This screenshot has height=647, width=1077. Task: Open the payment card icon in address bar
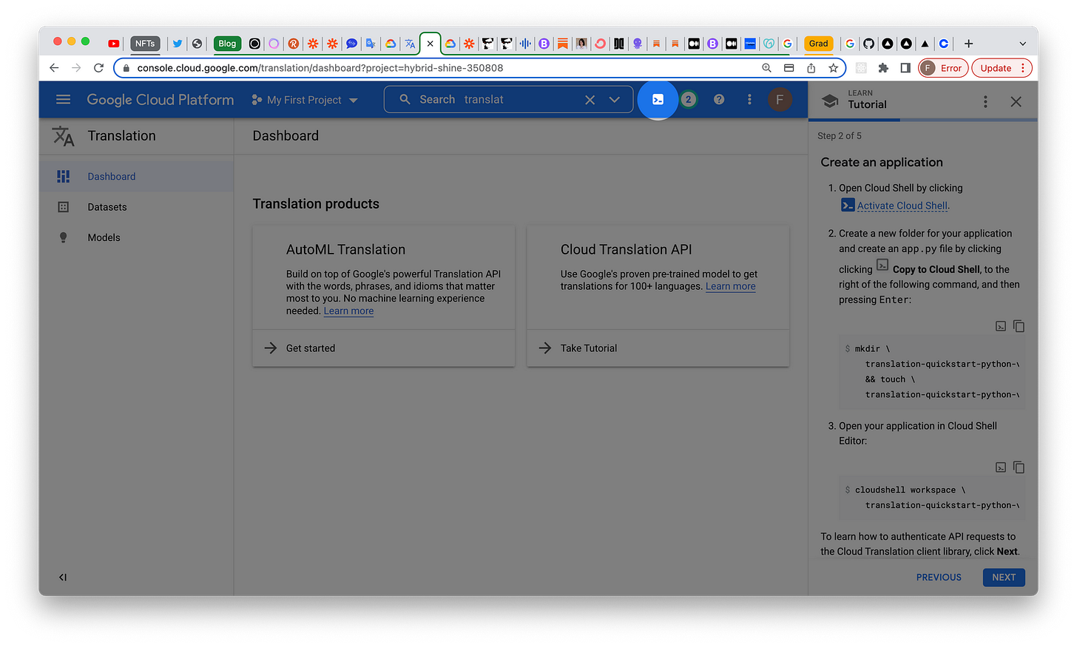tap(789, 68)
